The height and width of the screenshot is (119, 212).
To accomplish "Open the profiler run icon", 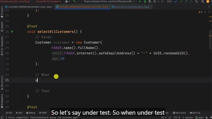I will [x=155, y=1].
